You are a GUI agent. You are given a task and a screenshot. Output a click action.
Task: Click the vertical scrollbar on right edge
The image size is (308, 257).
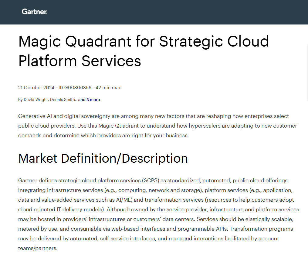306,60
